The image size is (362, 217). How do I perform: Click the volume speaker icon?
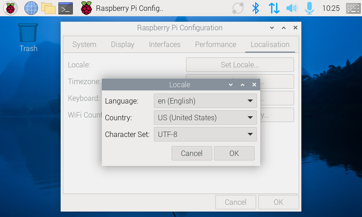pos(292,8)
